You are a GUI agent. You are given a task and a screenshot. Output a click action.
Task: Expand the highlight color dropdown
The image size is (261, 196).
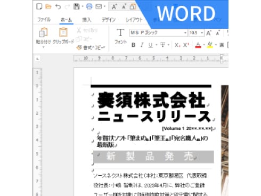click(216, 45)
